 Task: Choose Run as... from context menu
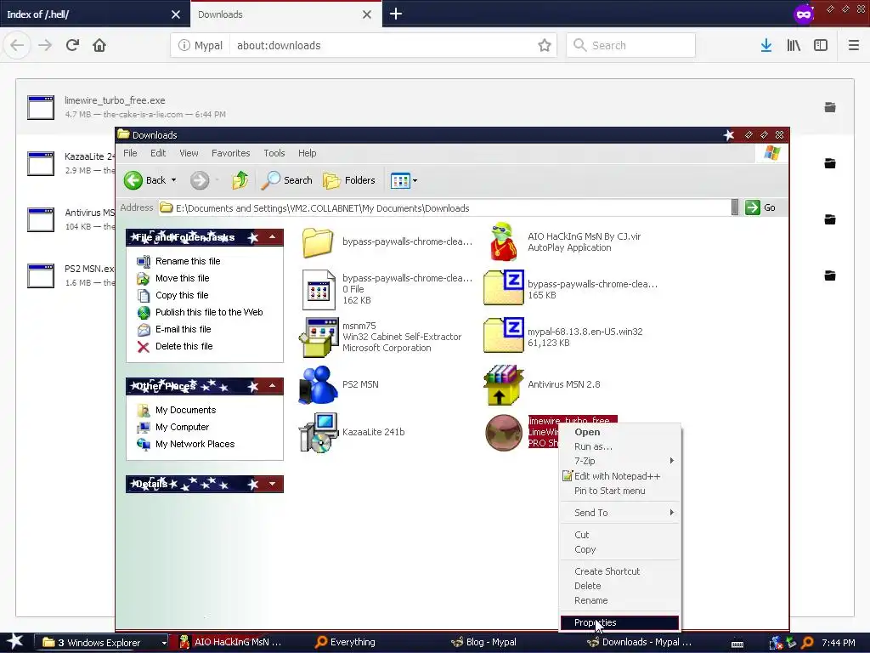pos(619,446)
